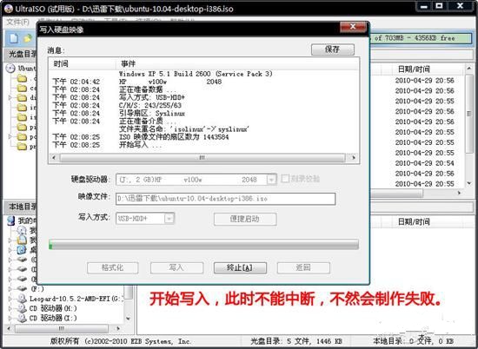Expand the "po" folder in disc tree

(x=10, y=137)
